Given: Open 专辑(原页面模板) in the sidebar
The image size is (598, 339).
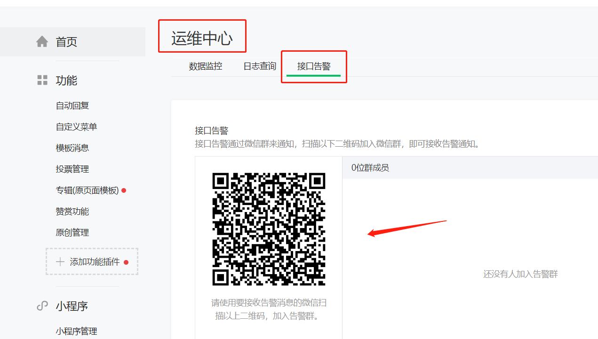Looking at the screenshot, I should (88, 190).
